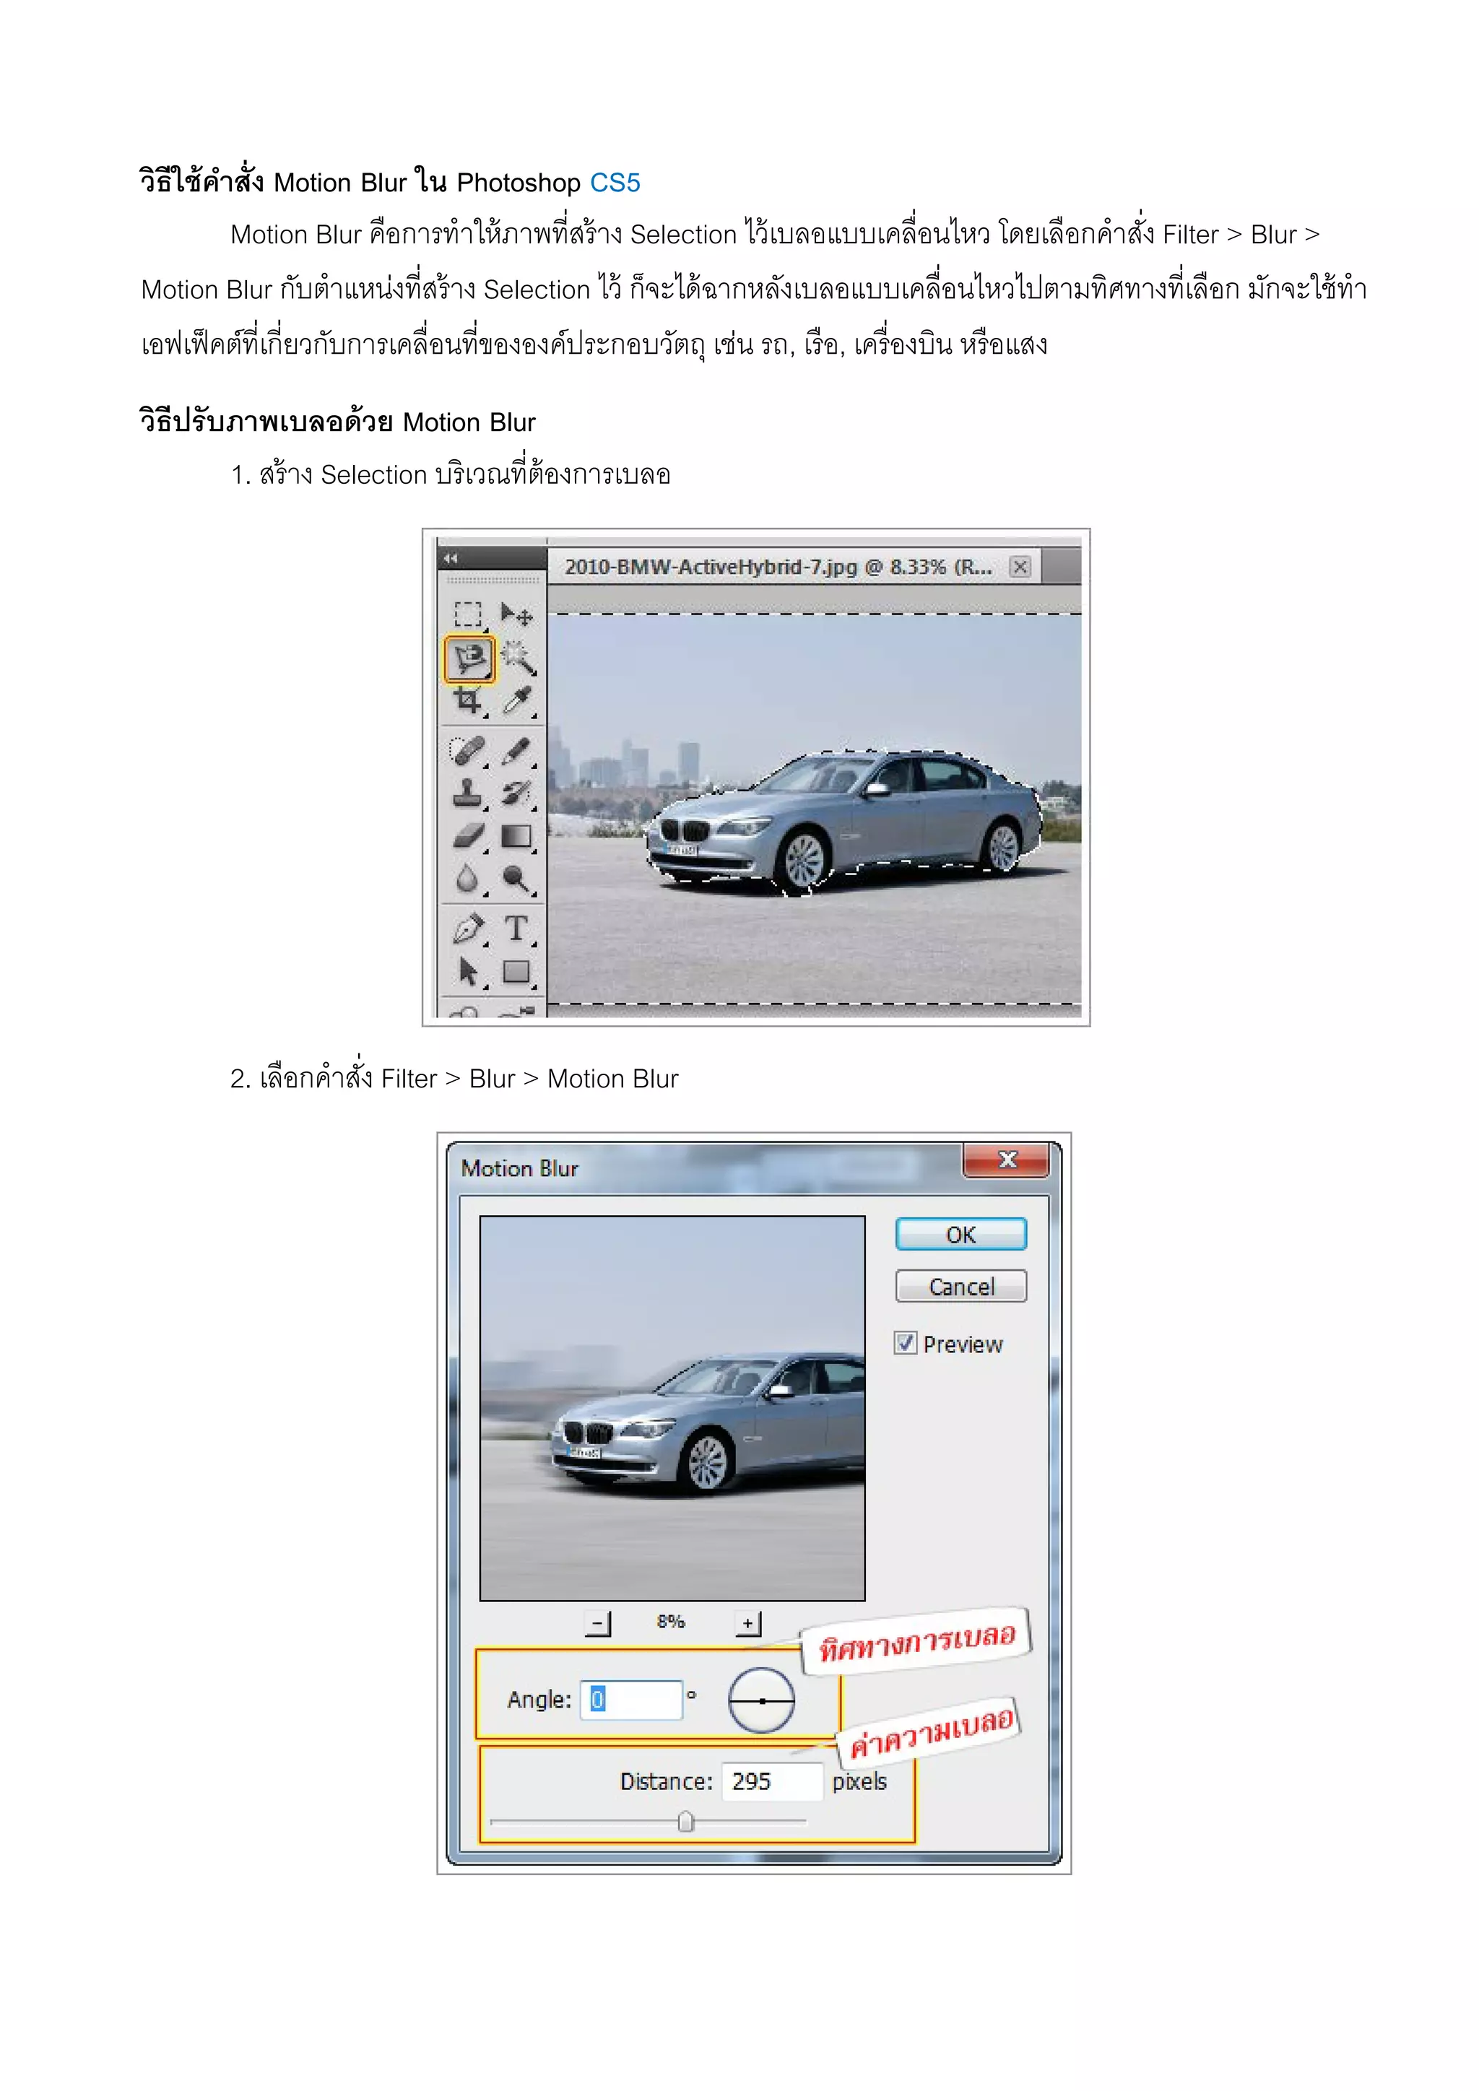This screenshot has height=2091, width=1479.
Task: Select the Clone Stamp tool
Action: coord(468,794)
